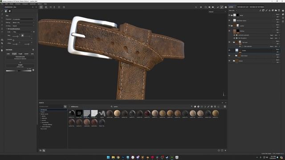Delete the selected layer with trash icon
285x160 pixels.
click(x=279, y=11)
